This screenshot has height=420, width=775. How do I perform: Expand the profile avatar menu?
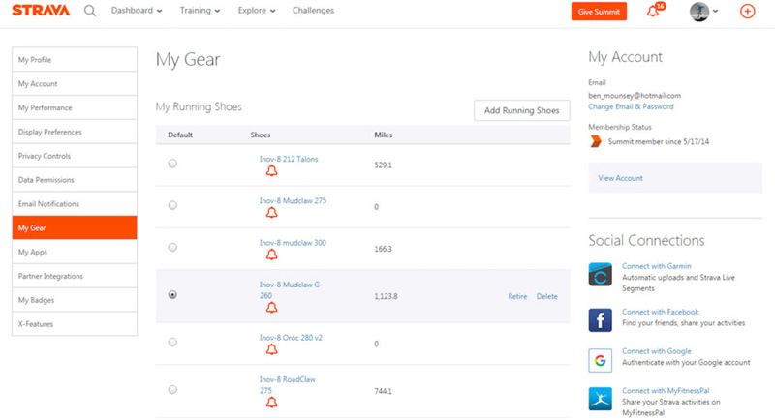tap(704, 12)
